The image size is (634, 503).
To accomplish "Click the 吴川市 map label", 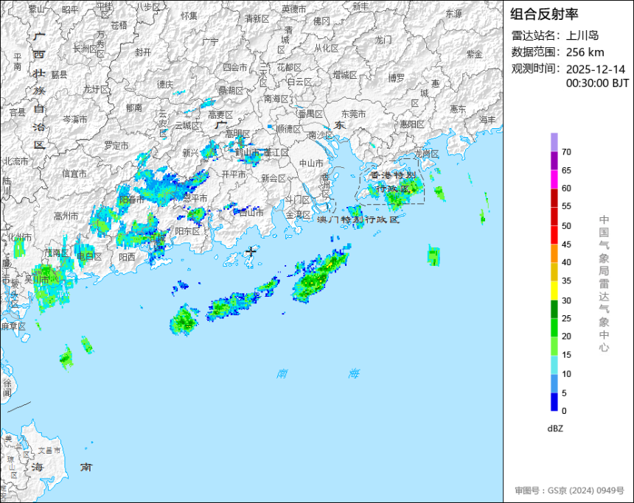I will click(x=37, y=279).
